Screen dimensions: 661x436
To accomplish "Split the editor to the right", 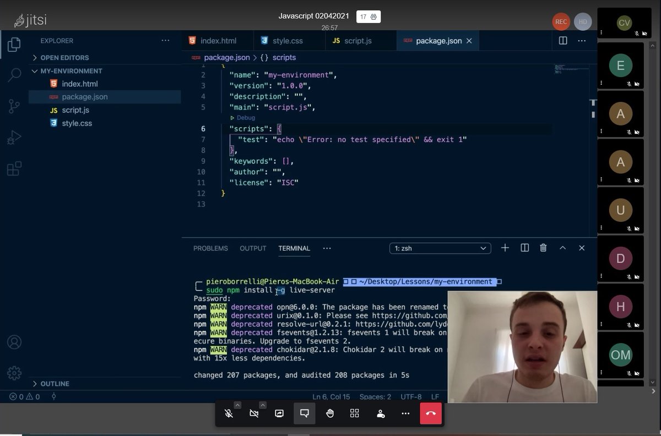I will (x=563, y=41).
